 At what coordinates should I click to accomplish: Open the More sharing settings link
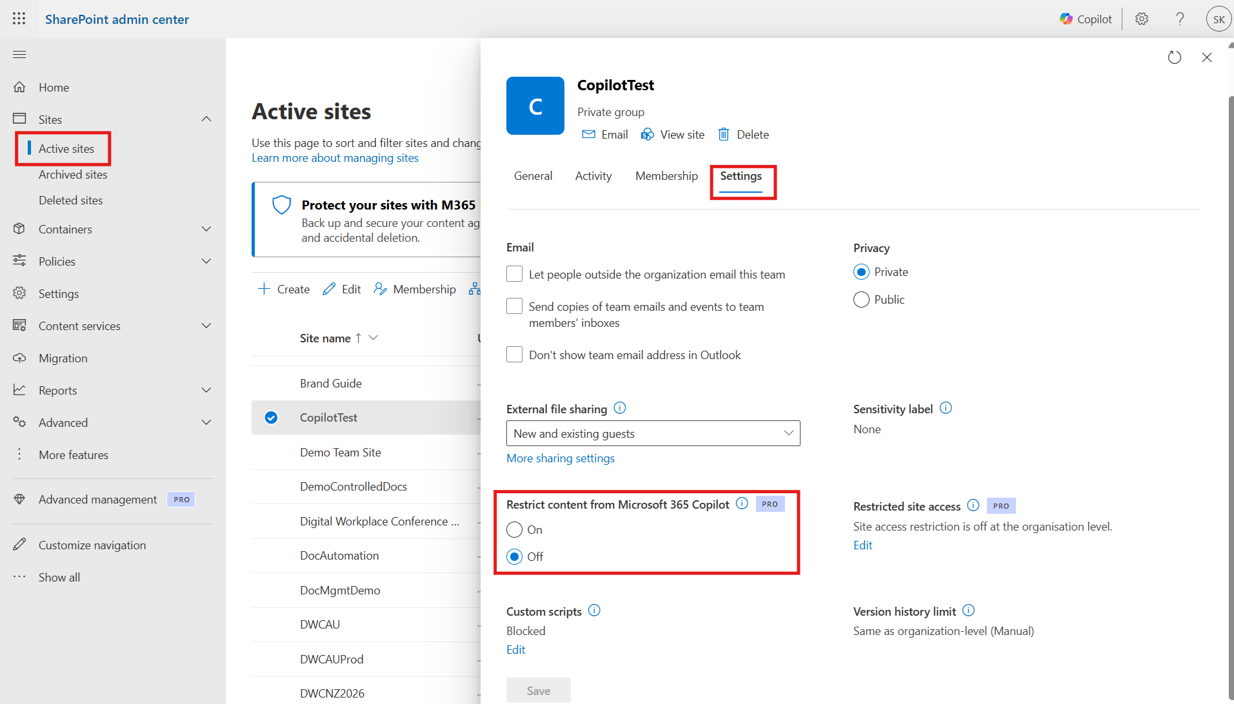pos(560,458)
